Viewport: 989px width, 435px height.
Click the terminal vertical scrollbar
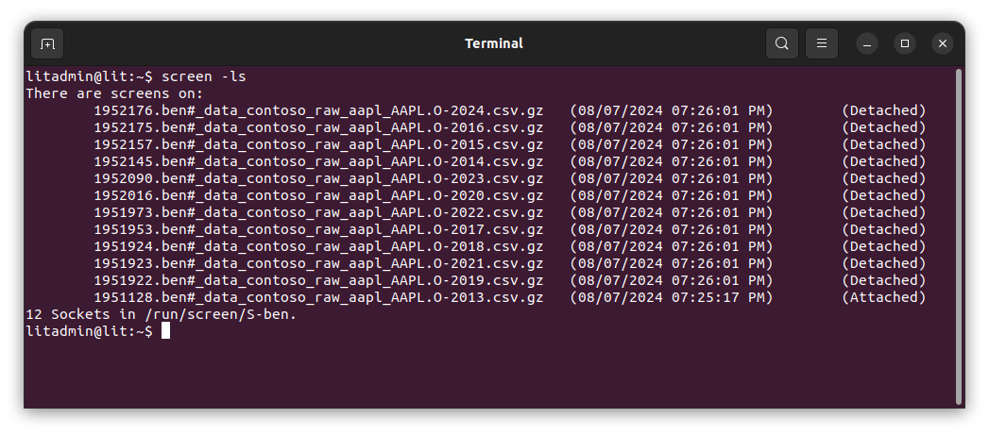tap(959, 236)
